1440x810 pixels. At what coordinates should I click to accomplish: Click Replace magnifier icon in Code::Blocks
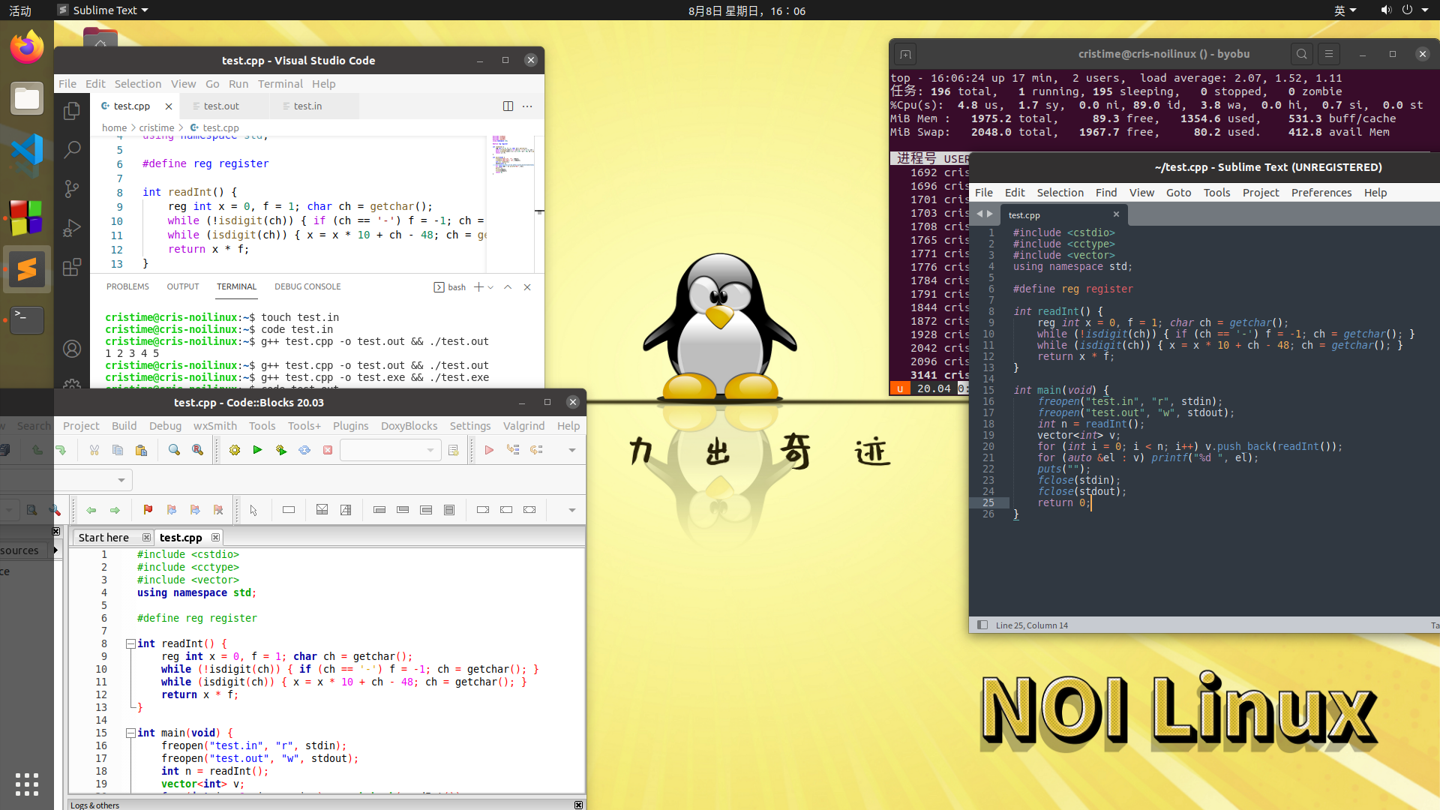point(197,450)
